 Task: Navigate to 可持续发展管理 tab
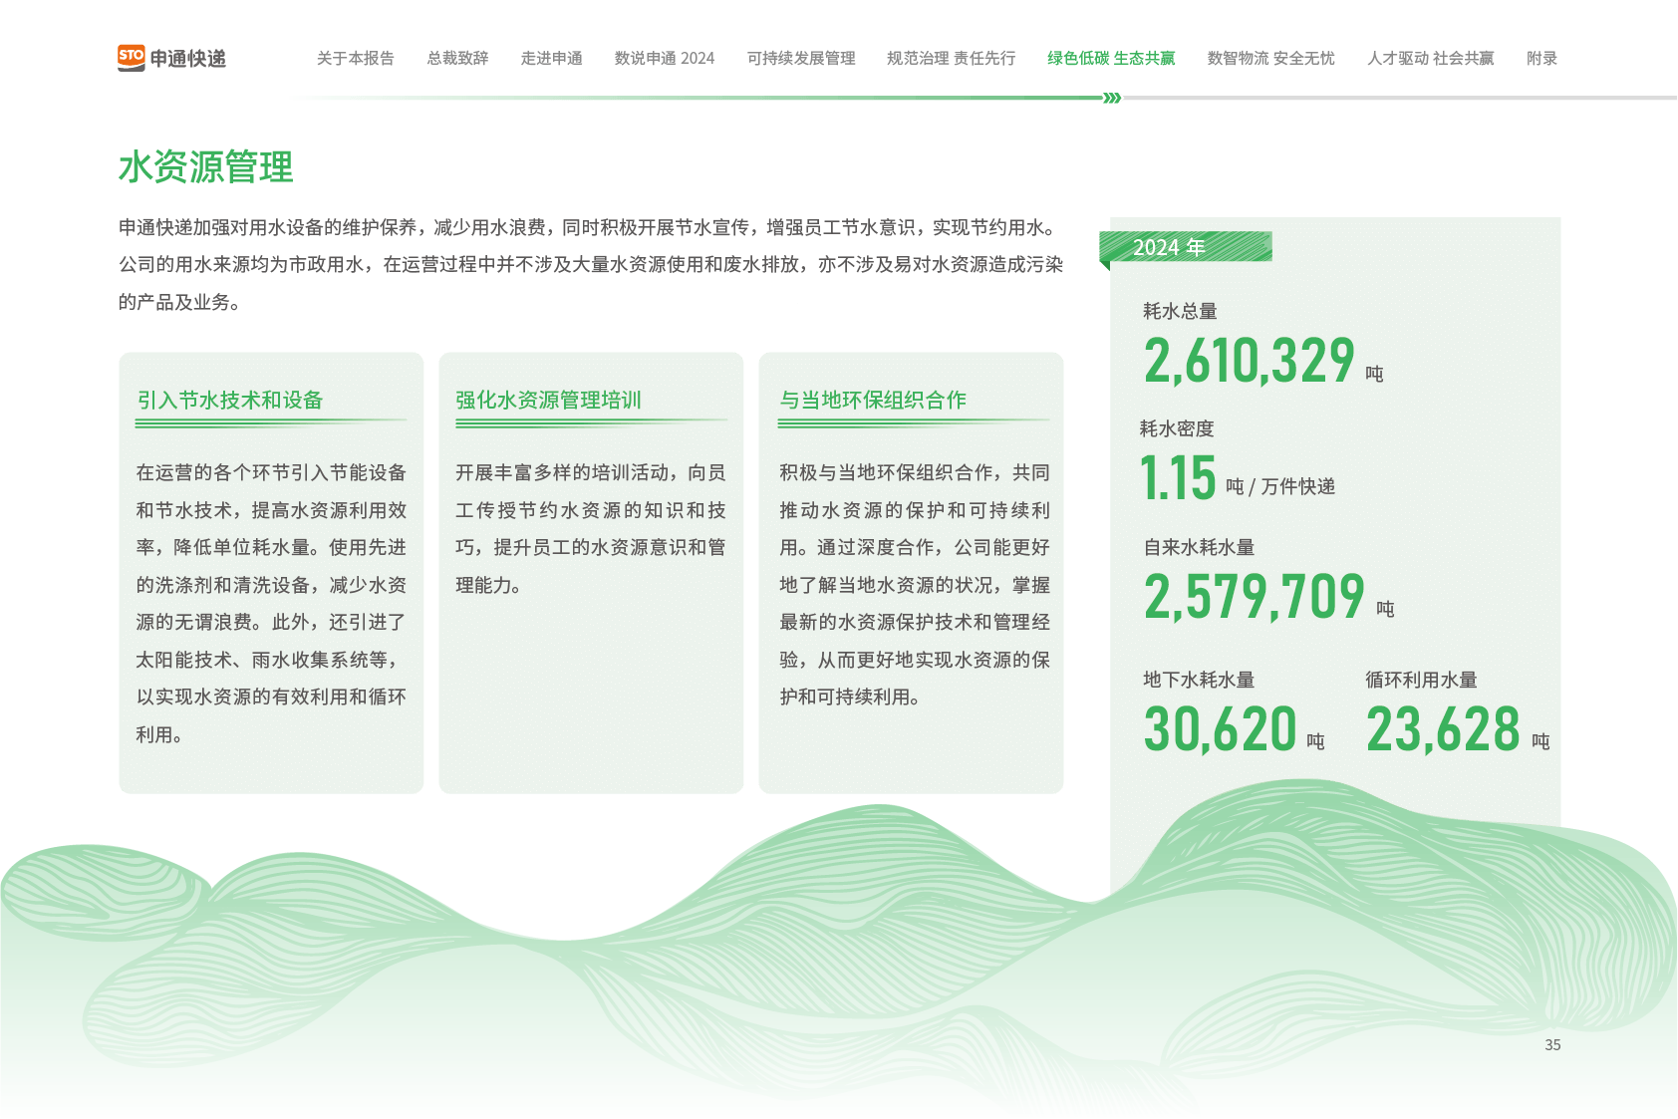(x=801, y=58)
